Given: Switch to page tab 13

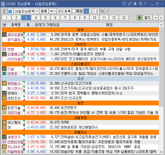Looking at the screenshot, I should pos(124,18).
